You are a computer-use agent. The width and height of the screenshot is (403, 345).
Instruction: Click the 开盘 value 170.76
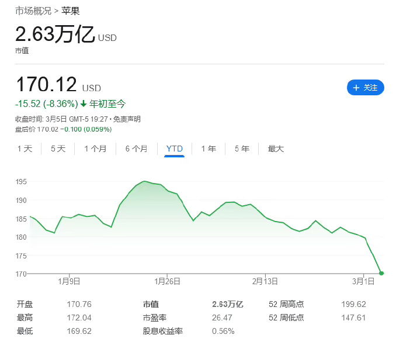79,304
